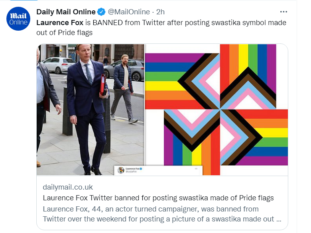Open the tweet's three-dot more options menu
The width and height of the screenshot is (311, 233).
tap(283, 12)
